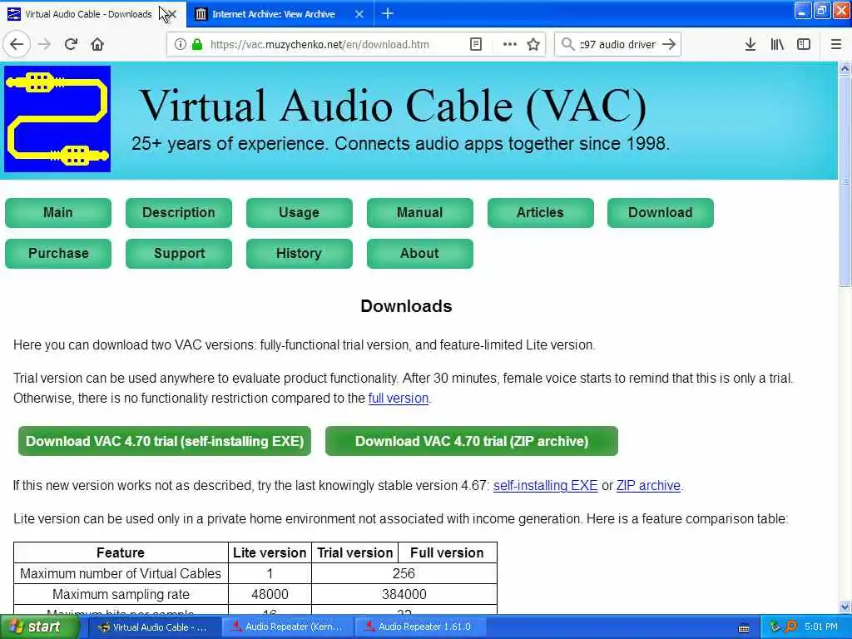Go to the Purchase page
Viewport: 852px width, 639px height.
click(58, 253)
